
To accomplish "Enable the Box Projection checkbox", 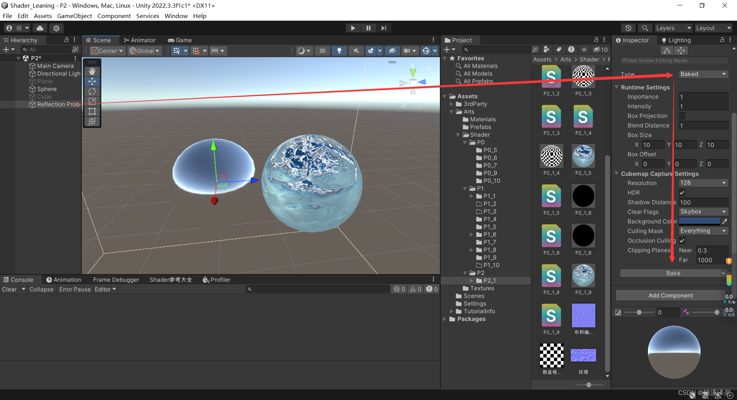I will 682,116.
